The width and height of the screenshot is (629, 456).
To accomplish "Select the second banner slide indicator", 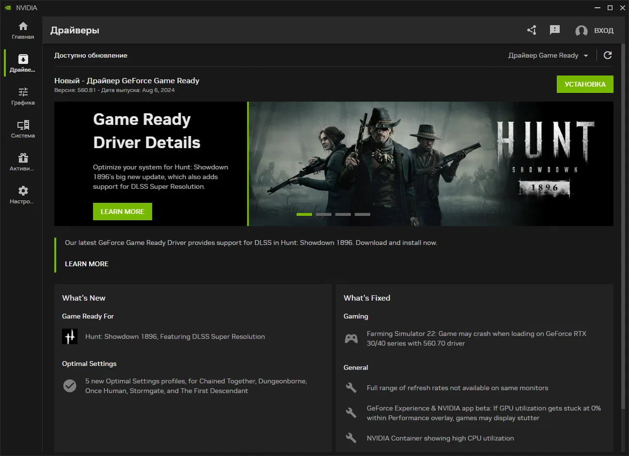I will click(x=324, y=214).
